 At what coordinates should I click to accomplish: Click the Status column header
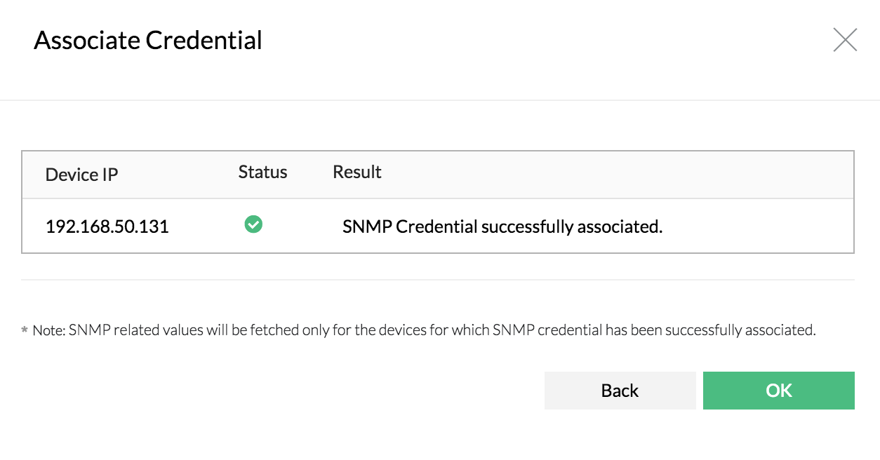pyautogui.click(x=262, y=172)
